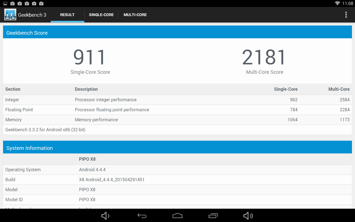Open the three-dot overflow menu
355x222 pixels.
[346, 15]
